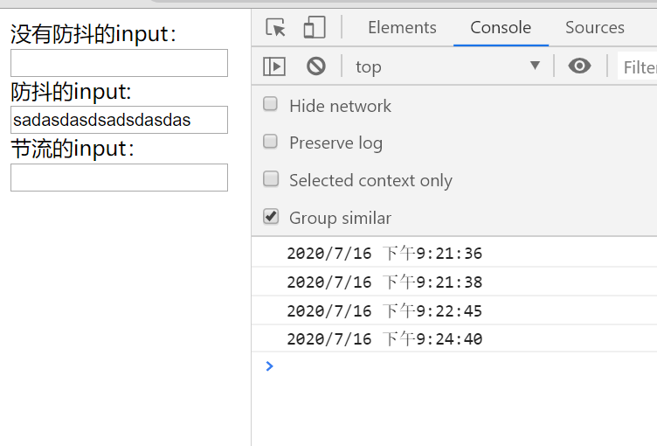Click the 防抖的input label text
The height and width of the screenshot is (446, 657).
pos(72,92)
